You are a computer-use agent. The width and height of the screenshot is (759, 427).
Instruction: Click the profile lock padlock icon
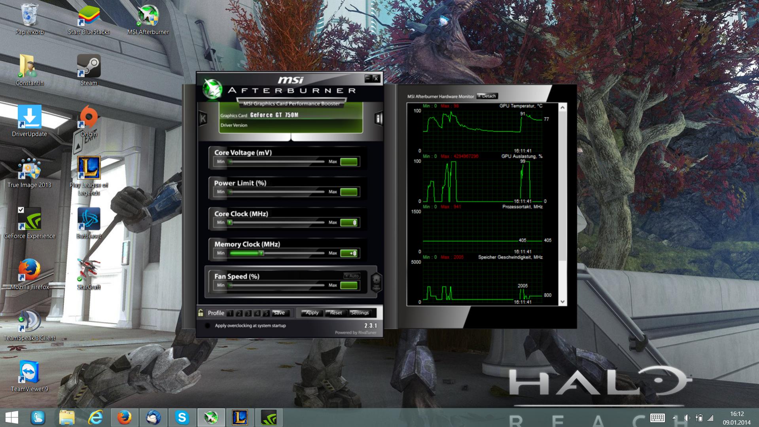(x=201, y=313)
